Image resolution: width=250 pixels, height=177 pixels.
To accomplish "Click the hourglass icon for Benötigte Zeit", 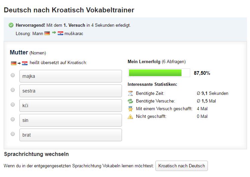I will point(130,94).
